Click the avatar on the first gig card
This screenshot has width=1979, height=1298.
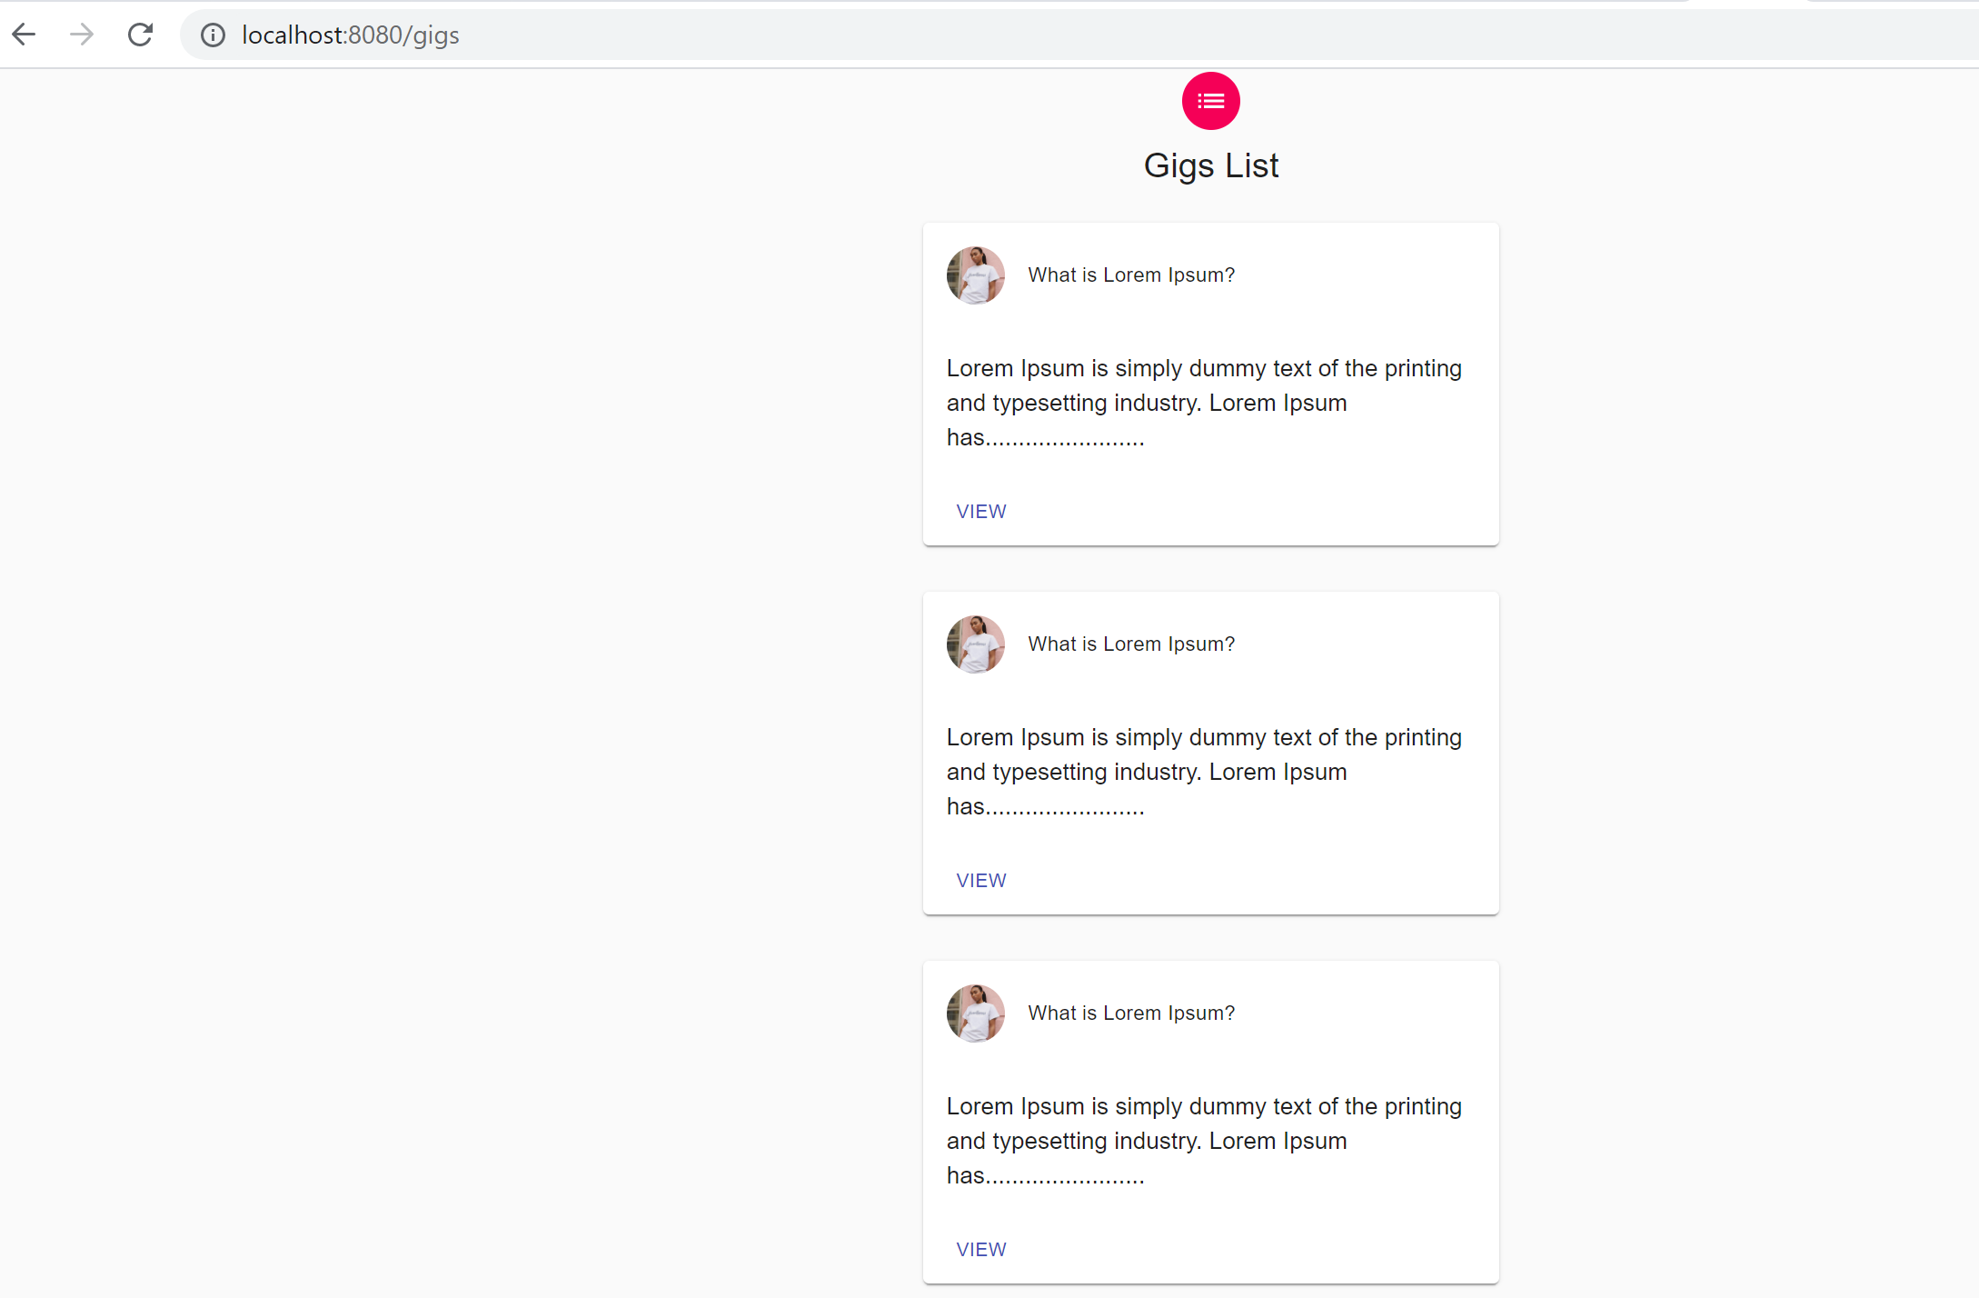(976, 275)
